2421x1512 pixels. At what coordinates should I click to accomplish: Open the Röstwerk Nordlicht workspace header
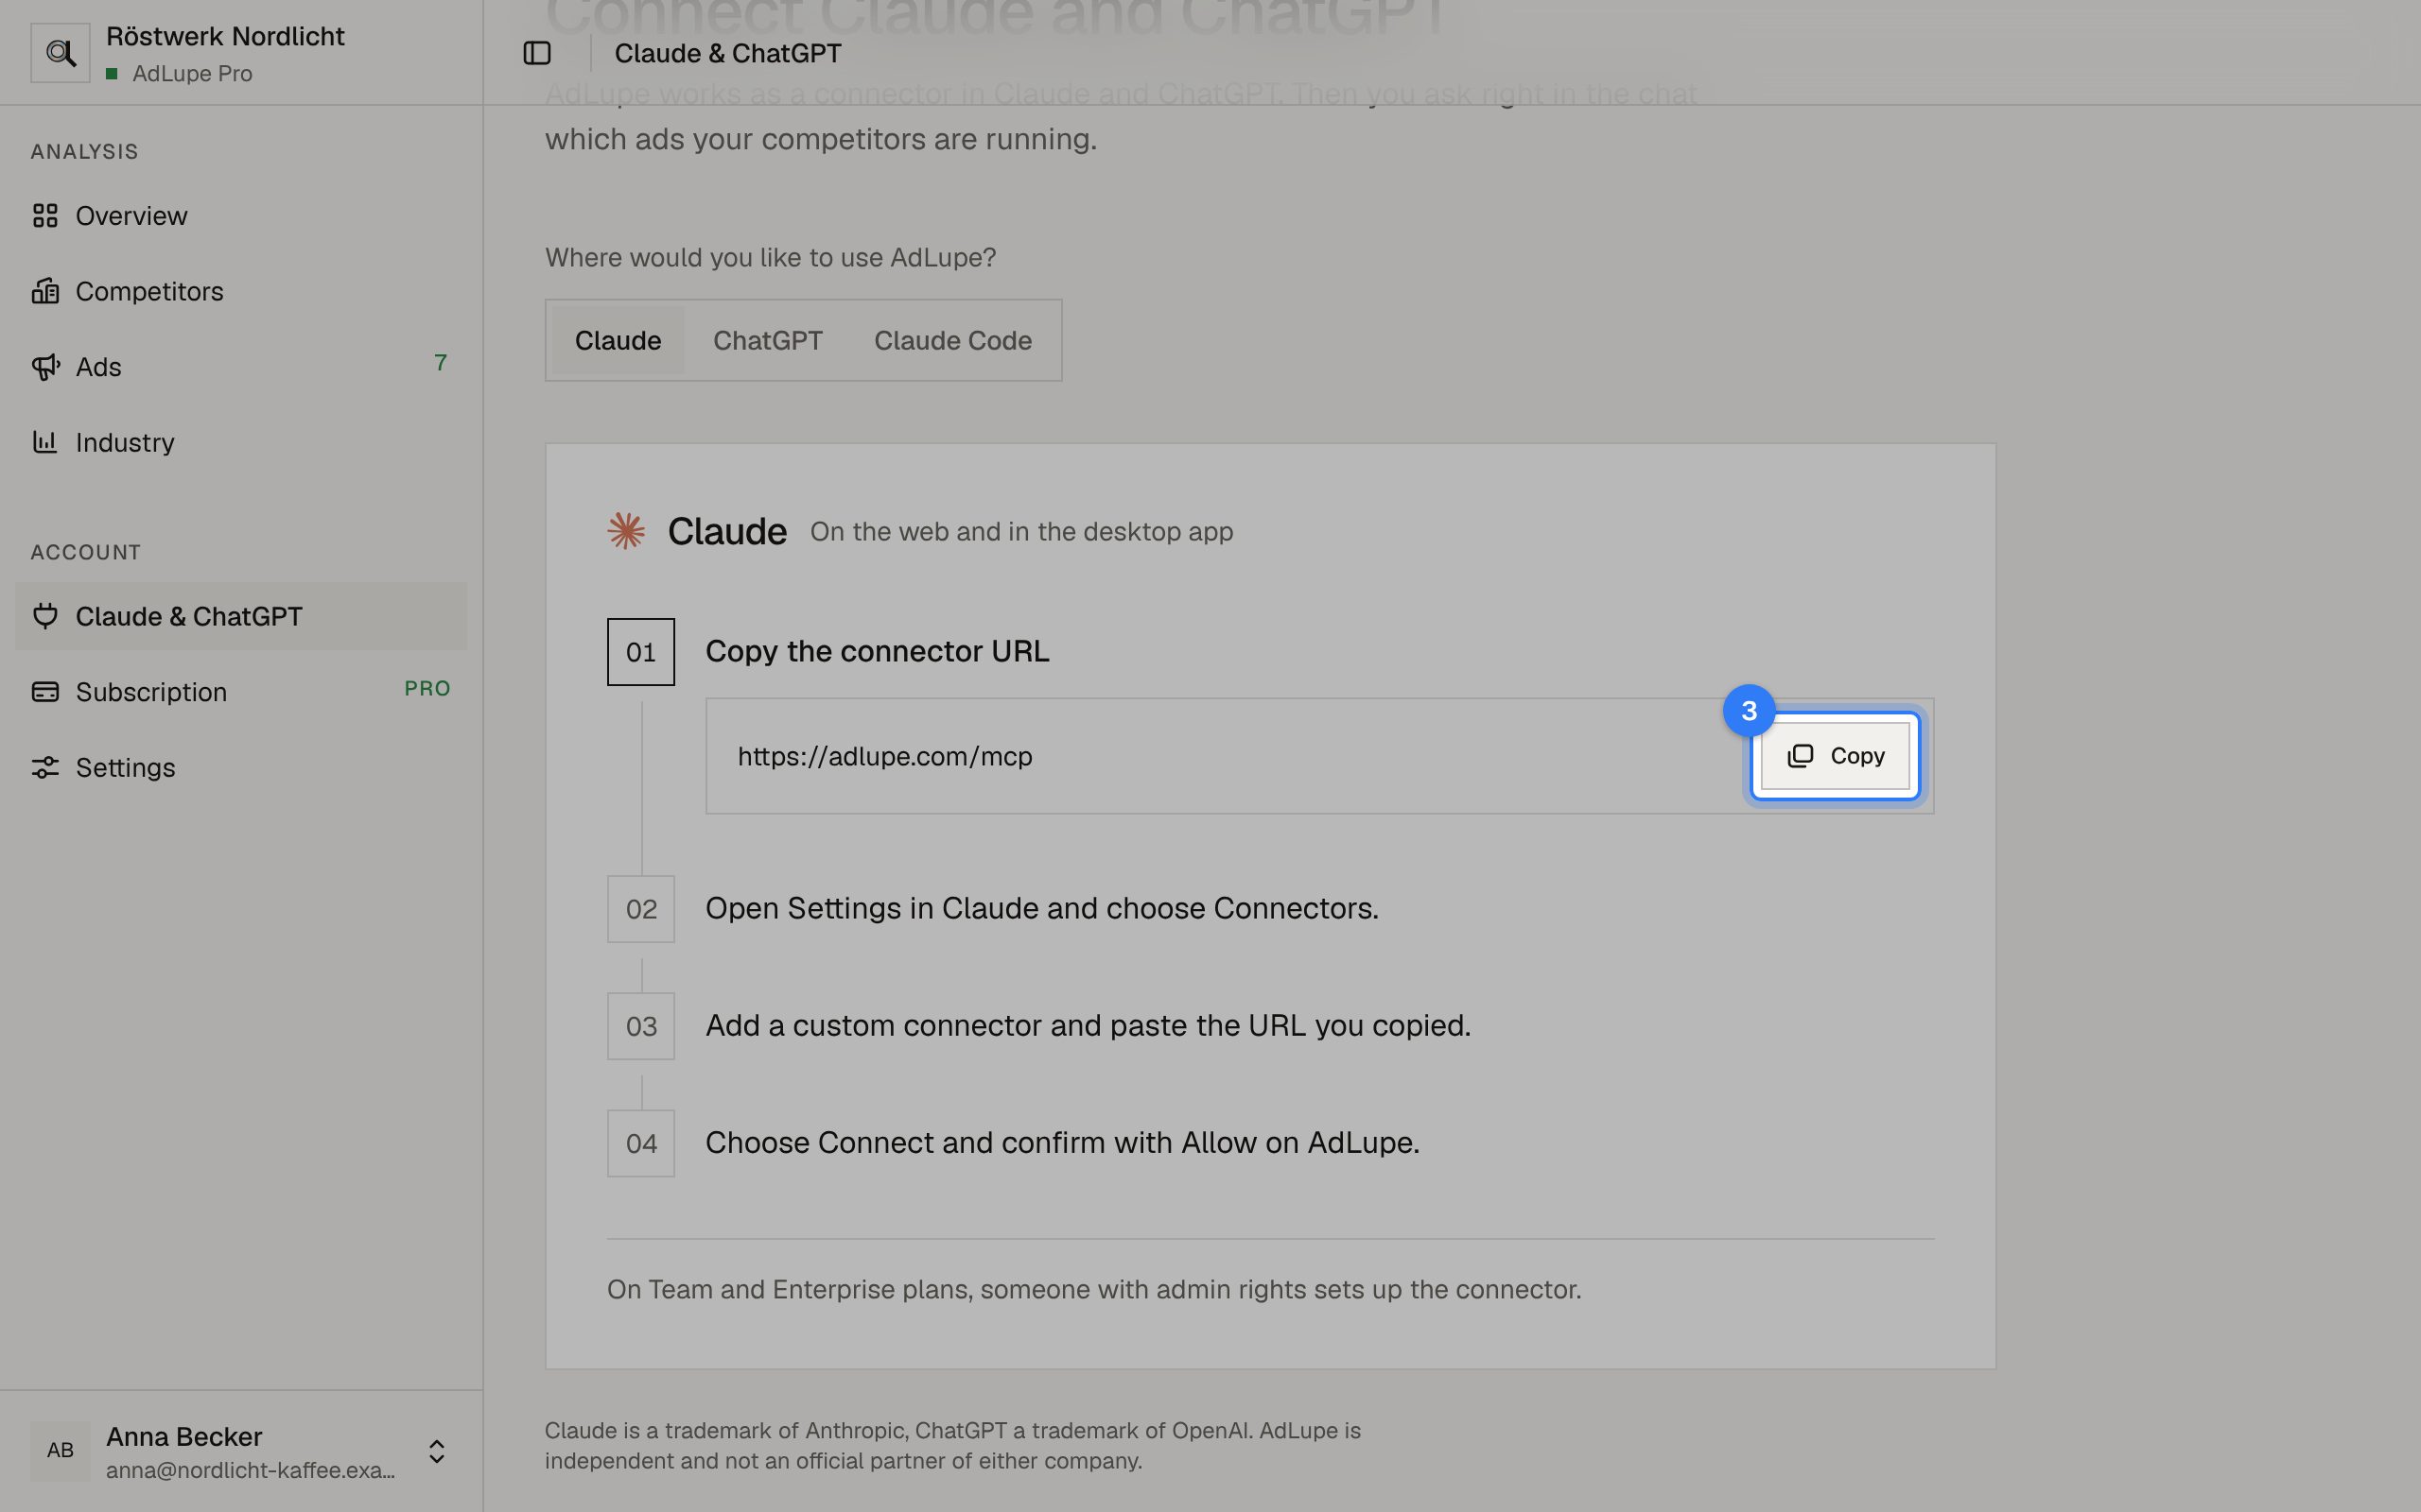(240, 53)
